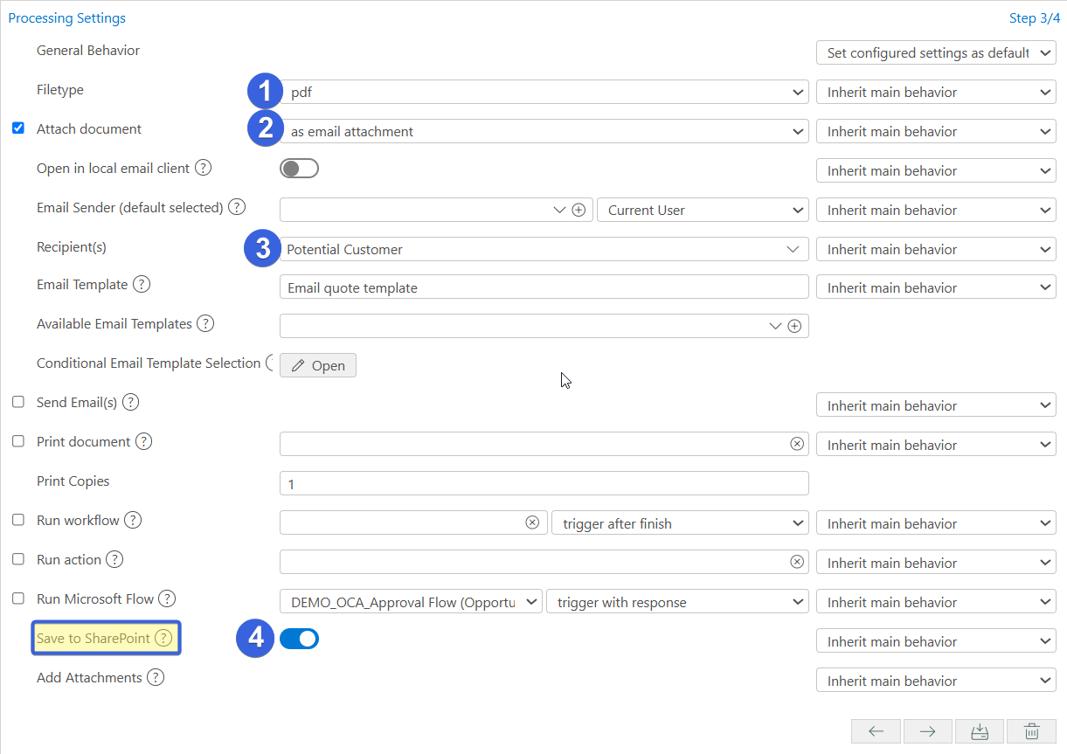This screenshot has width=1067, height=754.
Task: Clear the Run action field with X icon
Action: (796, 562)
